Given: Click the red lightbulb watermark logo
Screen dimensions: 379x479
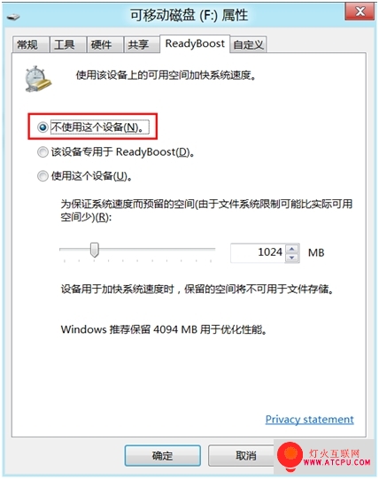Looking at the screenshot, I should [290, 456].
